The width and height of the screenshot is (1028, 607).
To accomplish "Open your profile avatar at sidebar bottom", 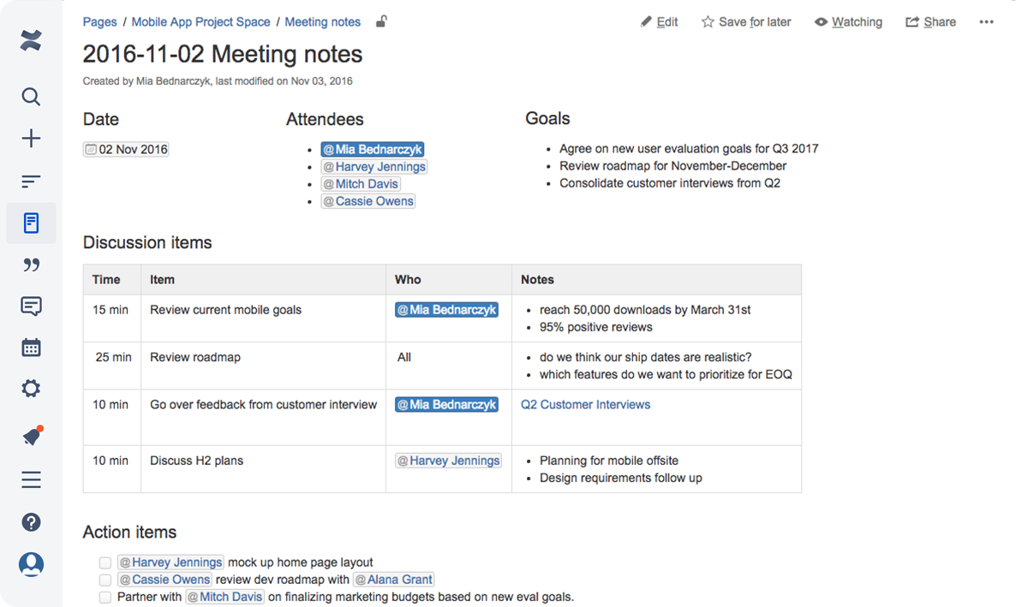I will [x=31, y=564].
